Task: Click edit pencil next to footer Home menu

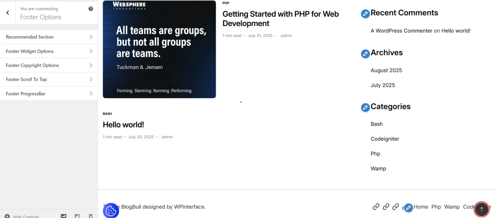Action: [408, 207]
